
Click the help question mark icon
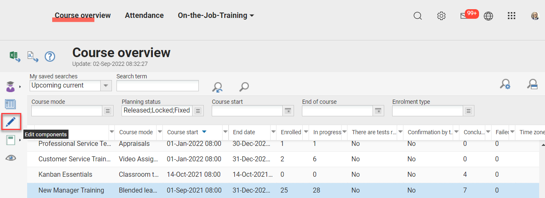point(50,56)
